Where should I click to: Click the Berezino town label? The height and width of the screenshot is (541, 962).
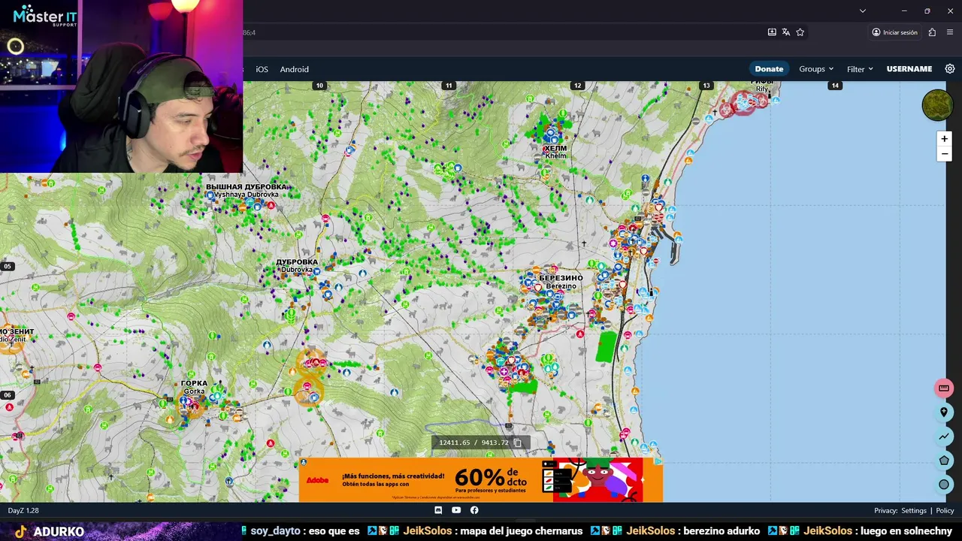coord(561,282)
